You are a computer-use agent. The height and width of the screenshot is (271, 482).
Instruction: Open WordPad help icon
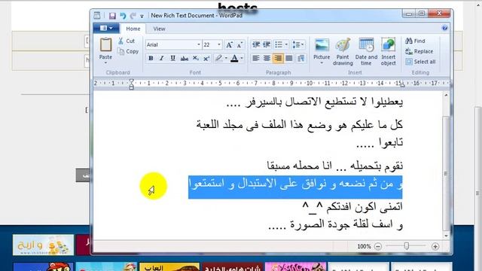[x=444, y=29]
